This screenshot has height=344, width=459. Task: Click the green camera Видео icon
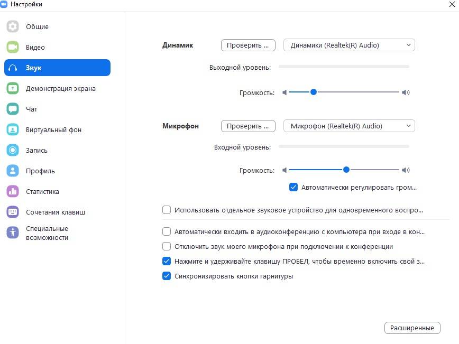13,47
